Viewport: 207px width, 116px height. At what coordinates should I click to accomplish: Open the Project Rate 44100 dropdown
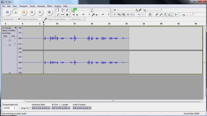click(14, 108)
